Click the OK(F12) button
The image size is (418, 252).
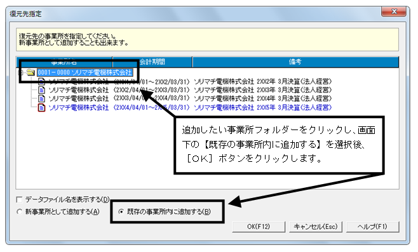259,227
